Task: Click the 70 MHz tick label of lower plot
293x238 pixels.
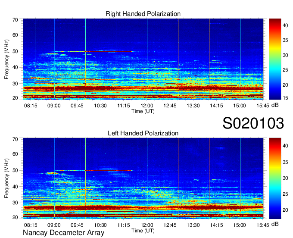Action: (x=15, y=139)
